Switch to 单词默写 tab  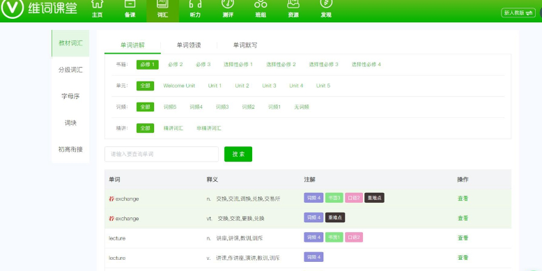click(x=245, y=45)
